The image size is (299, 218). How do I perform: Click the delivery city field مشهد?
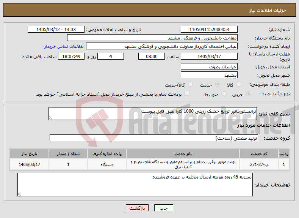[x=209, y=75]
